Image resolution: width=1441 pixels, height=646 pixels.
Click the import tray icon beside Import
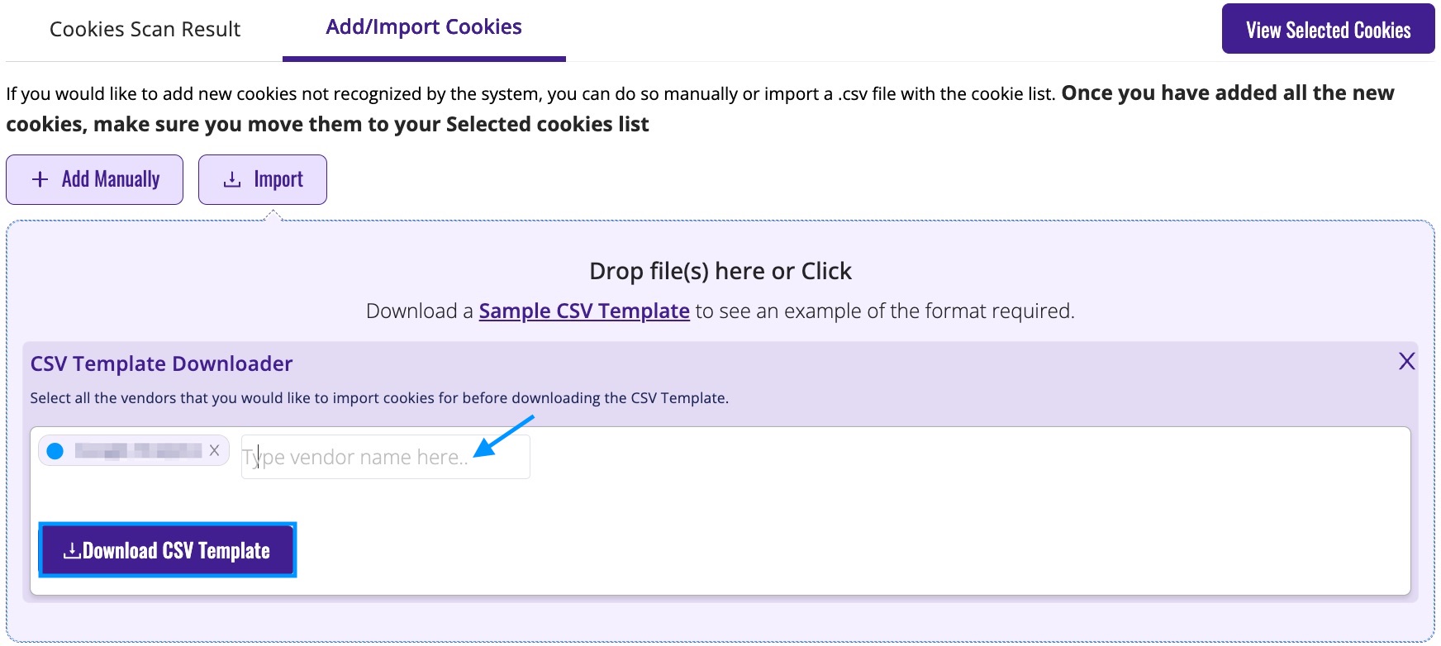232,179
